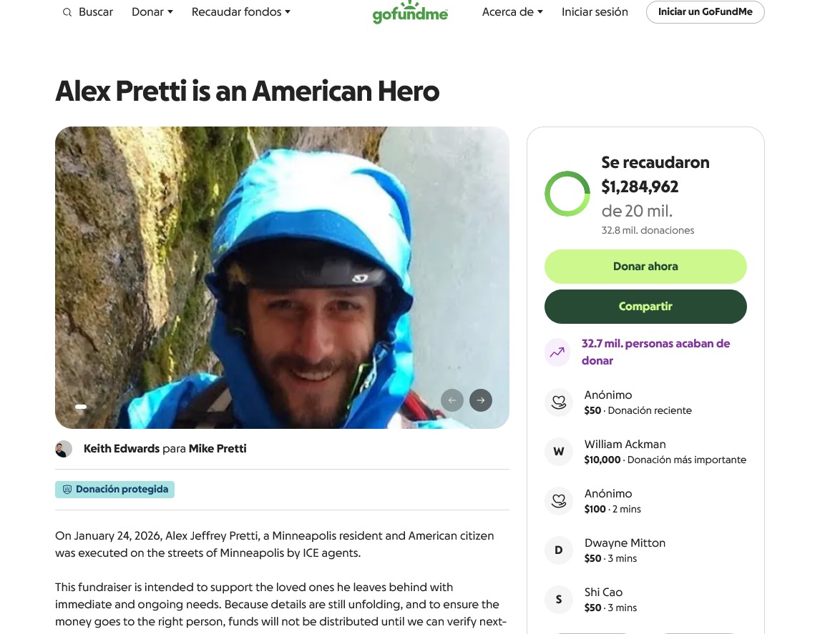
Task: Go to the GoFundMe logo home
Action: (x=410, y=13)
